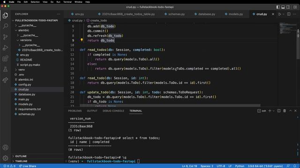Open the Accounts menu icon
The width and height of the screenshot is (300, 168).
coord(5,147)
